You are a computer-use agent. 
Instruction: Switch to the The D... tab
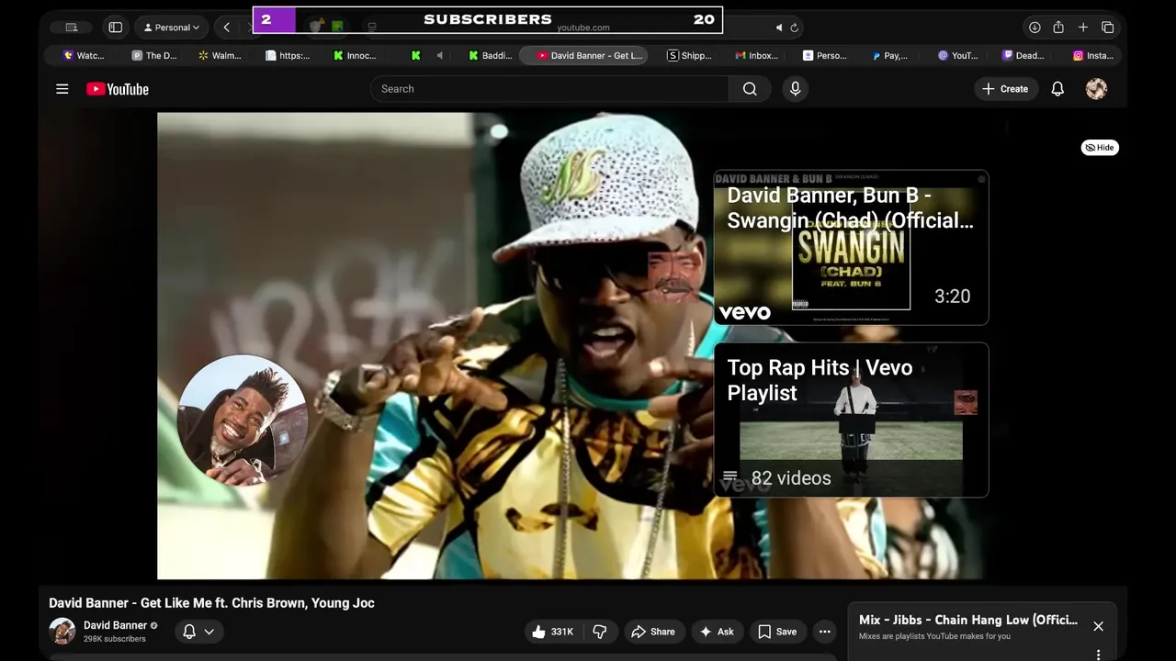tap(154, 55)
